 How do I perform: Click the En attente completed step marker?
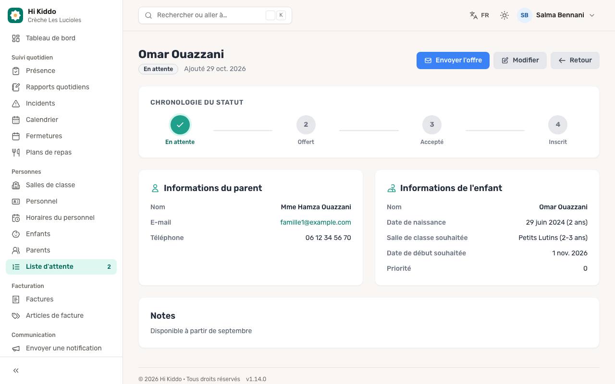[x=180, y=125]
